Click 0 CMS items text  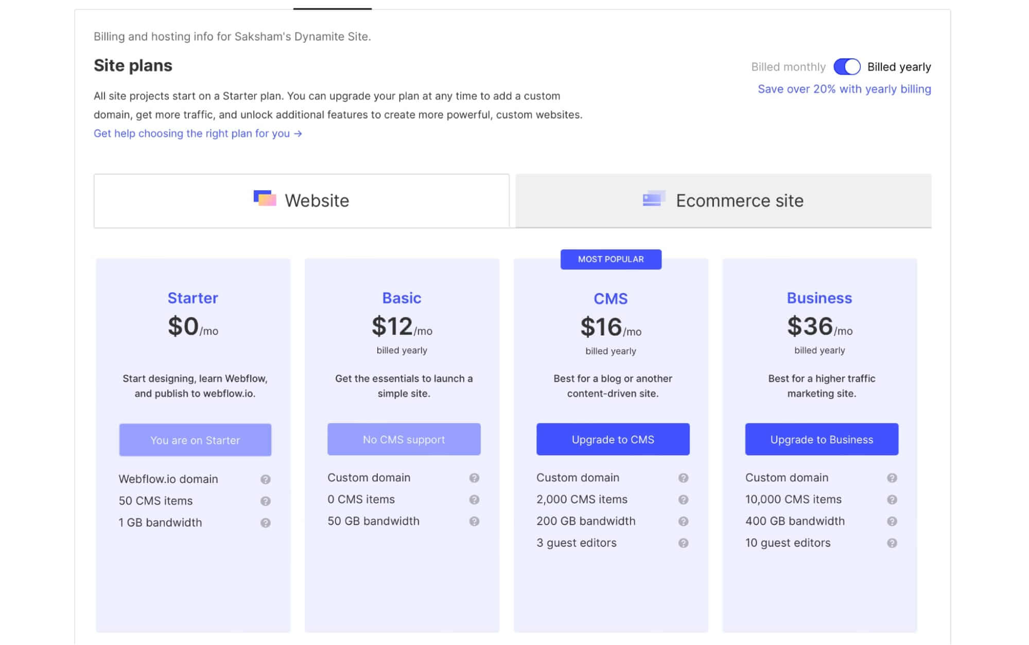361,499
